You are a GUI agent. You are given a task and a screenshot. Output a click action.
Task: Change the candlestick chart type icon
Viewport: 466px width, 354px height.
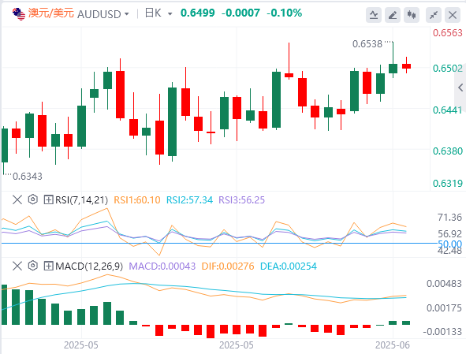pyautogui.click(x=412, y=14)
